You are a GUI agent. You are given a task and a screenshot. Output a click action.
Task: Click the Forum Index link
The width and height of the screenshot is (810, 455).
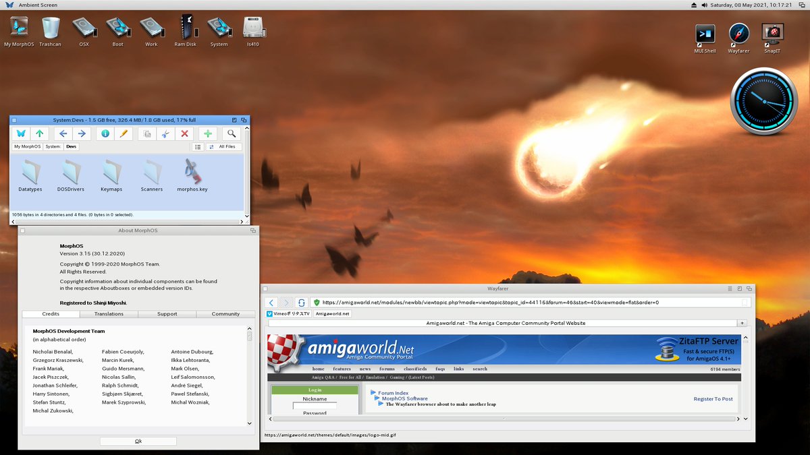click(x=393, y=393)
